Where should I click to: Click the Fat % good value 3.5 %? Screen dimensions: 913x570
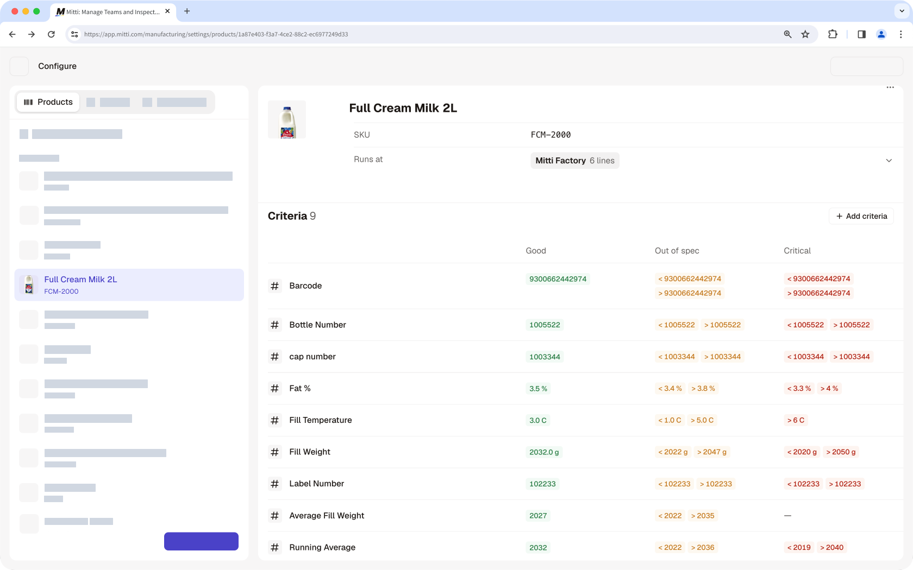click(538, 389)
